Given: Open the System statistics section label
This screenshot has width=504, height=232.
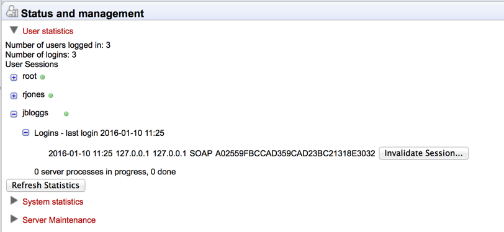Looking at the screenshot, I should click(53, 202).
